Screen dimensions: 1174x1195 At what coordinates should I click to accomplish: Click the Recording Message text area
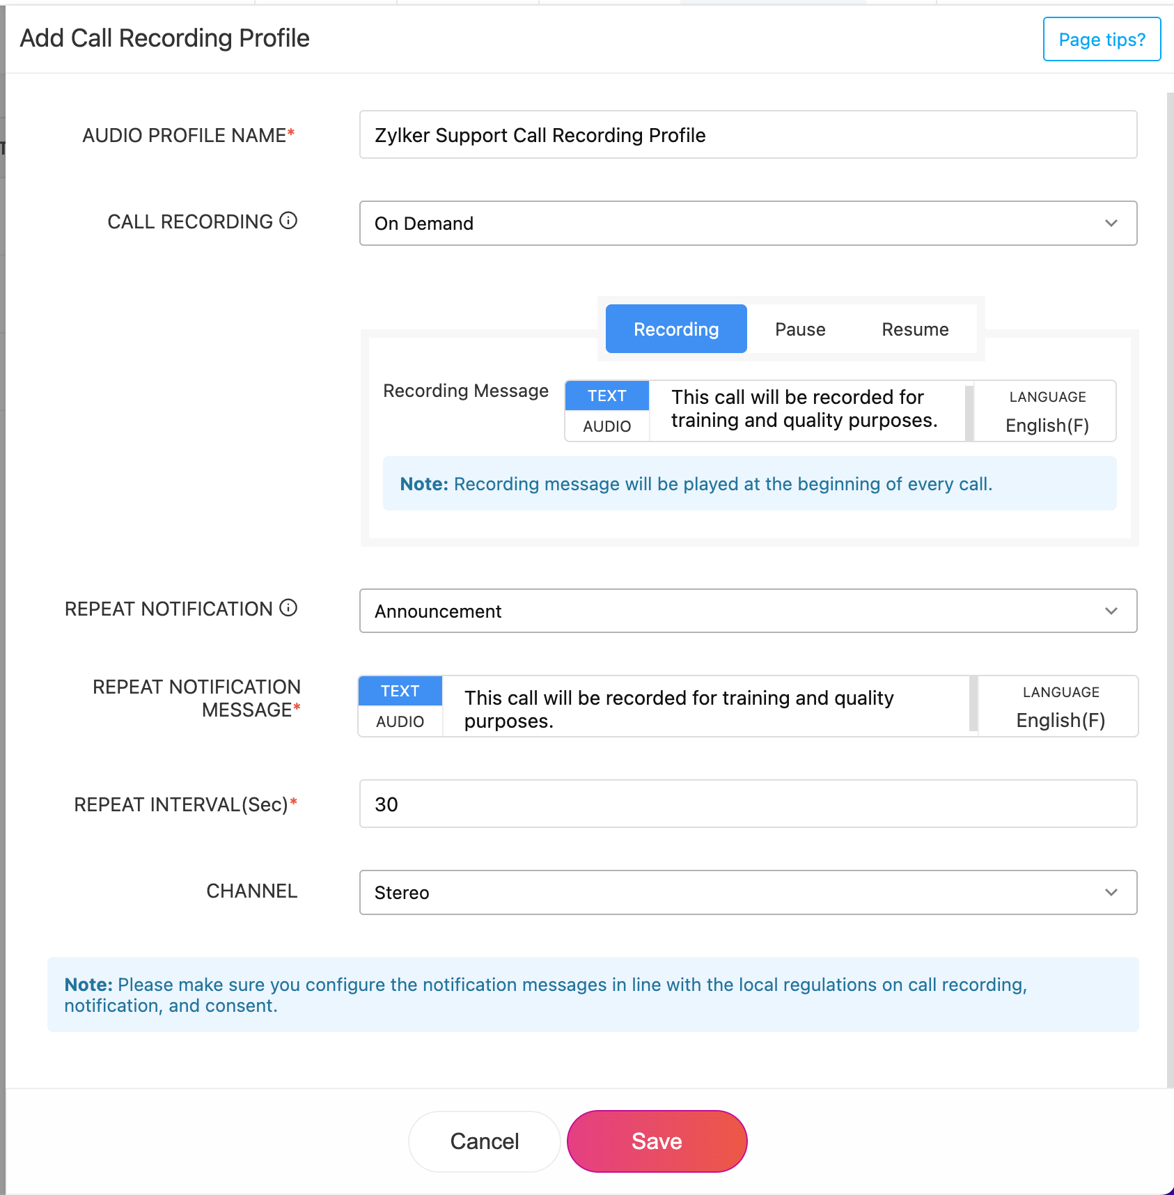pos(804,409)
